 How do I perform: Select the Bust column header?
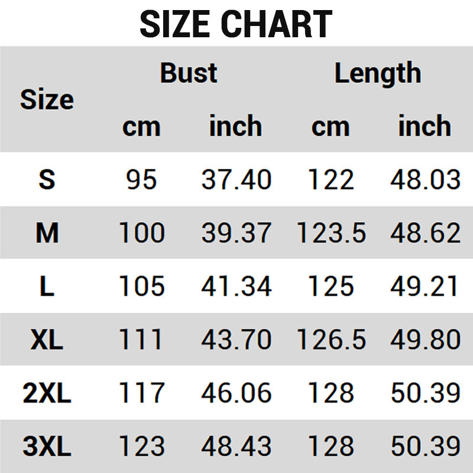(x=189, y=73)
